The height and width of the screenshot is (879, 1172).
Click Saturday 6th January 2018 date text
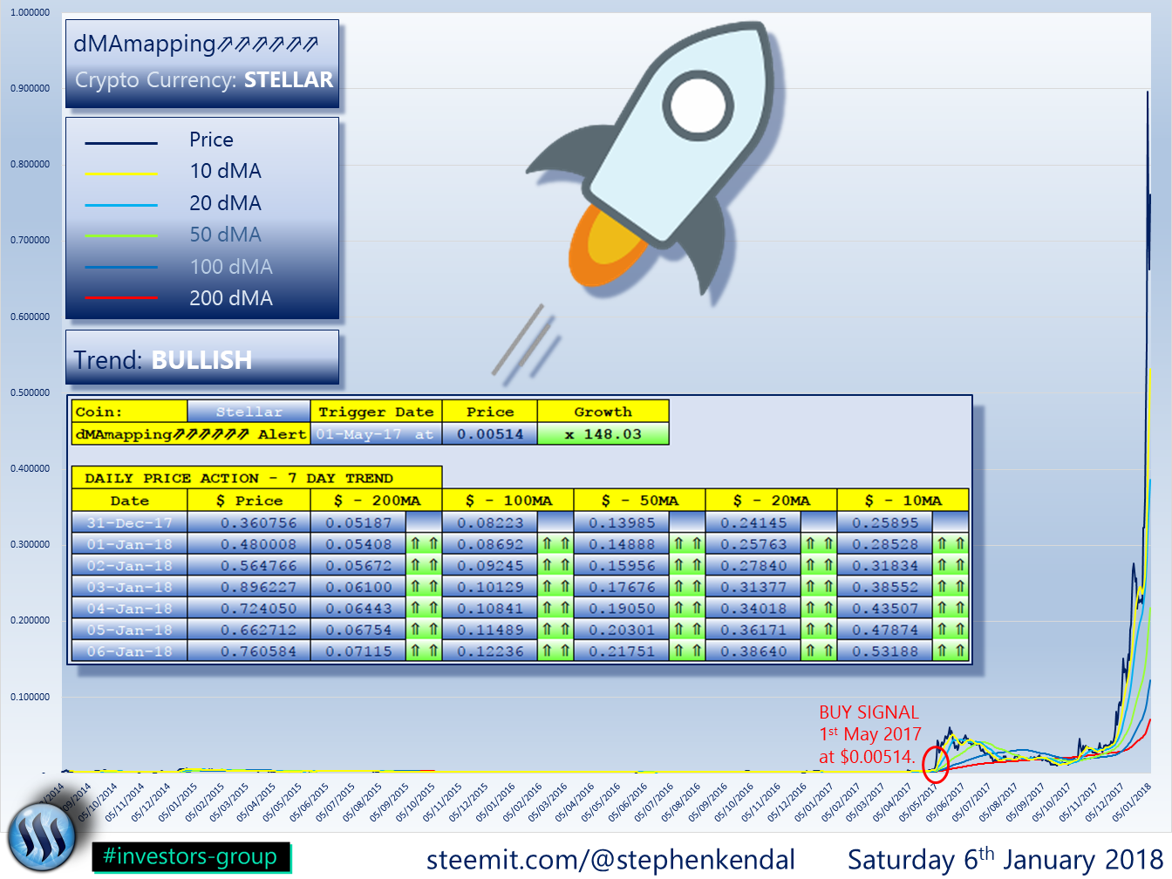point(1005,859)
